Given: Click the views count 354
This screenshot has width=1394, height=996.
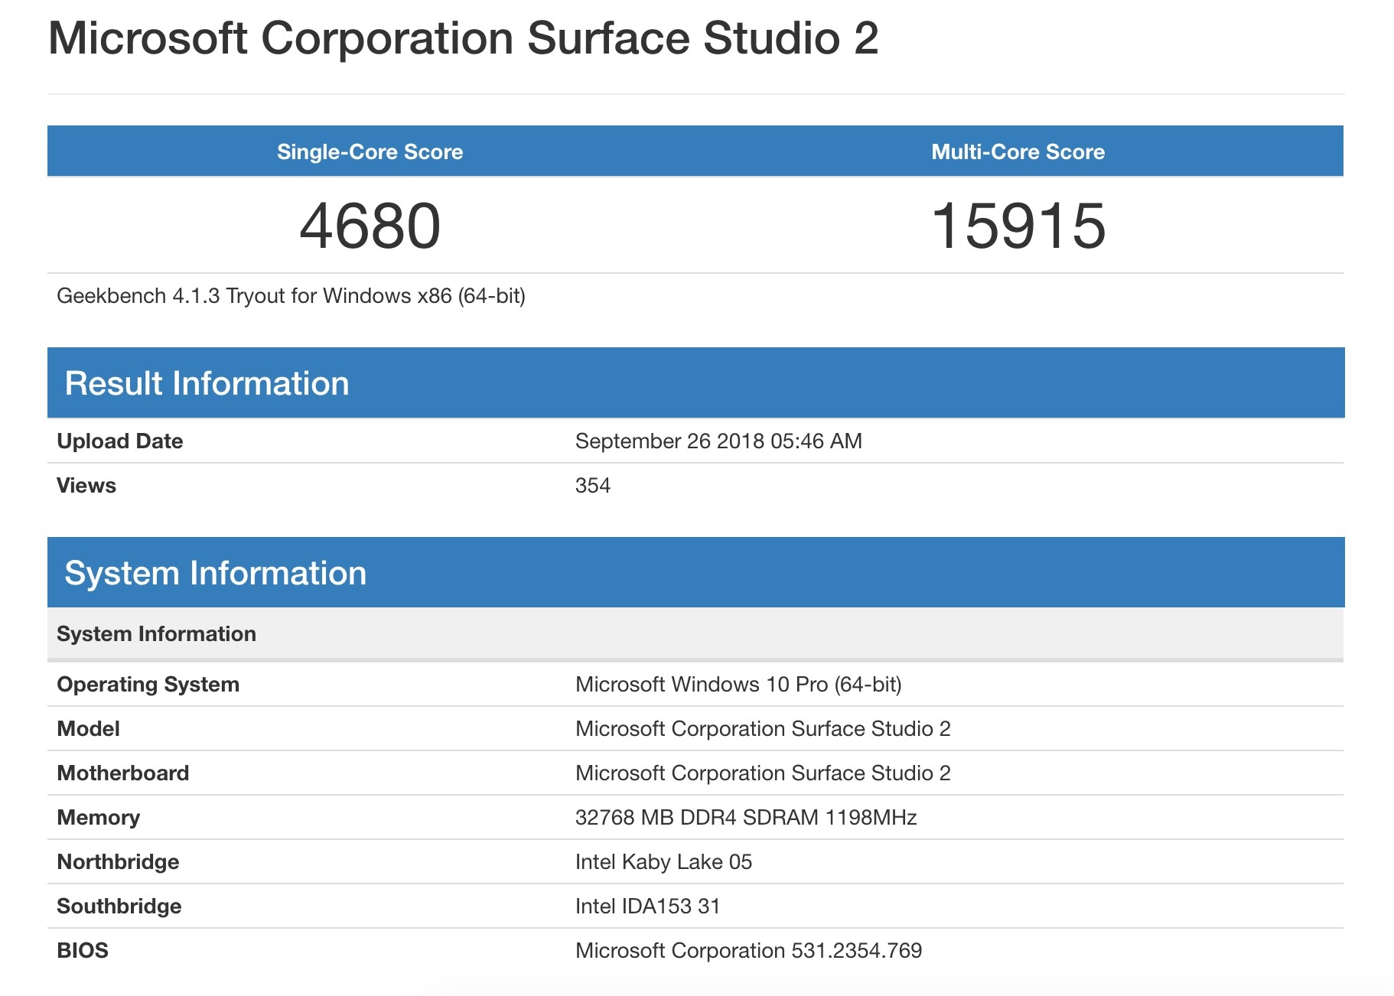Looking at the screenshot, I should (592, 486).
